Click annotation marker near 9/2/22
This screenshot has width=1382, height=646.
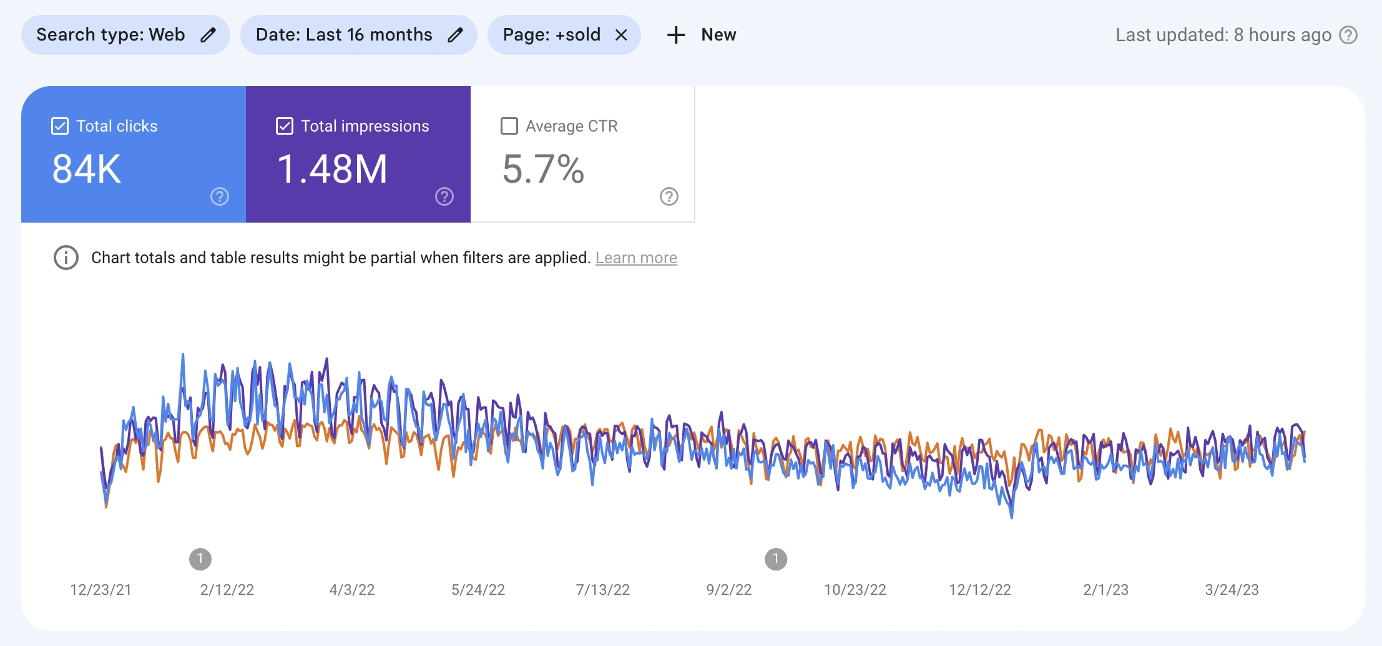coord(776,559)
